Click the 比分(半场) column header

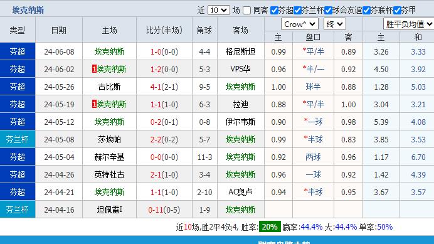(x=164, y=30)
